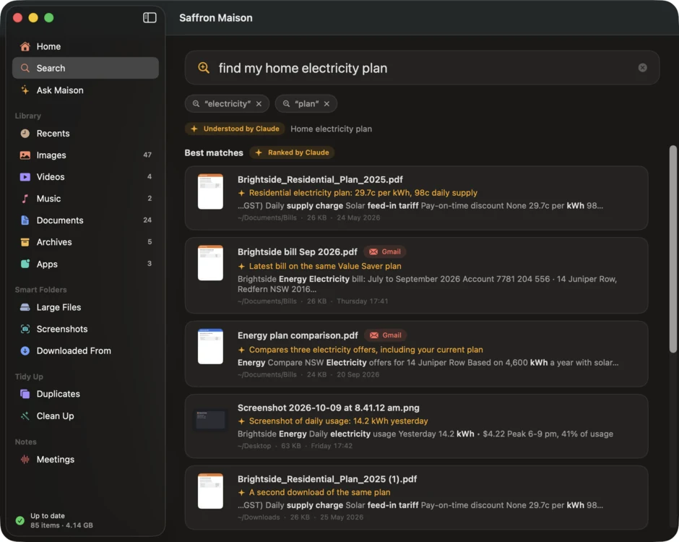The width and height of the screenshot is (679, 542).
Task: Click "Saffron Maison" window title
Action: point(216,18)
